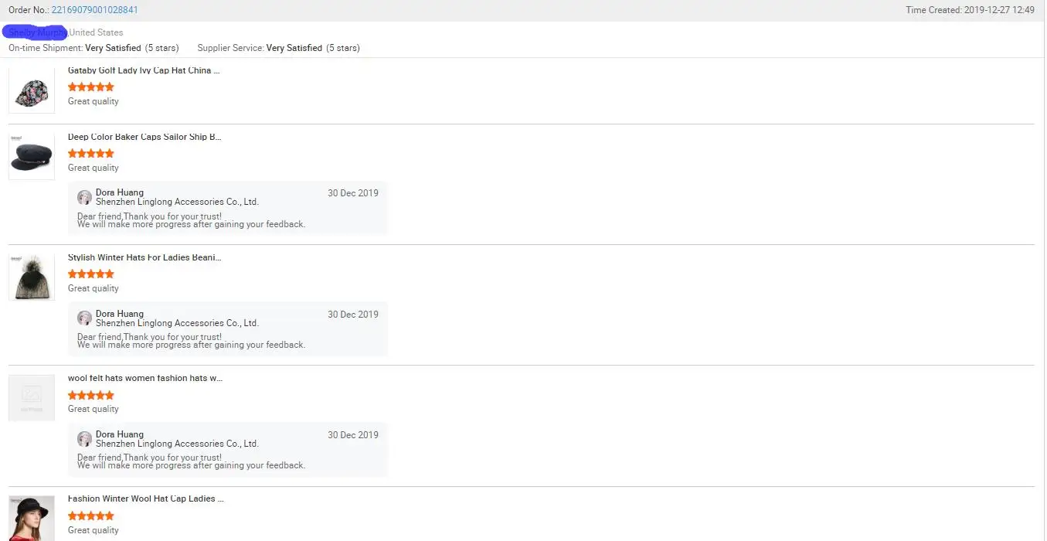Click Dora Huang avatar under baker cap review
The width and height of the screenshot is (1047, 541).
[x=85, y=197]
